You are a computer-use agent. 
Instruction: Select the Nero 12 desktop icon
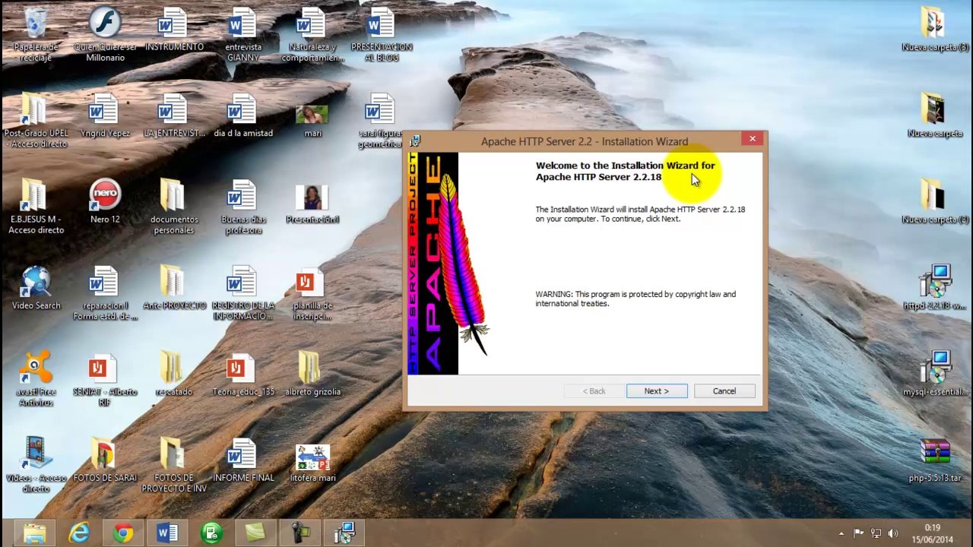coord(105,202)
